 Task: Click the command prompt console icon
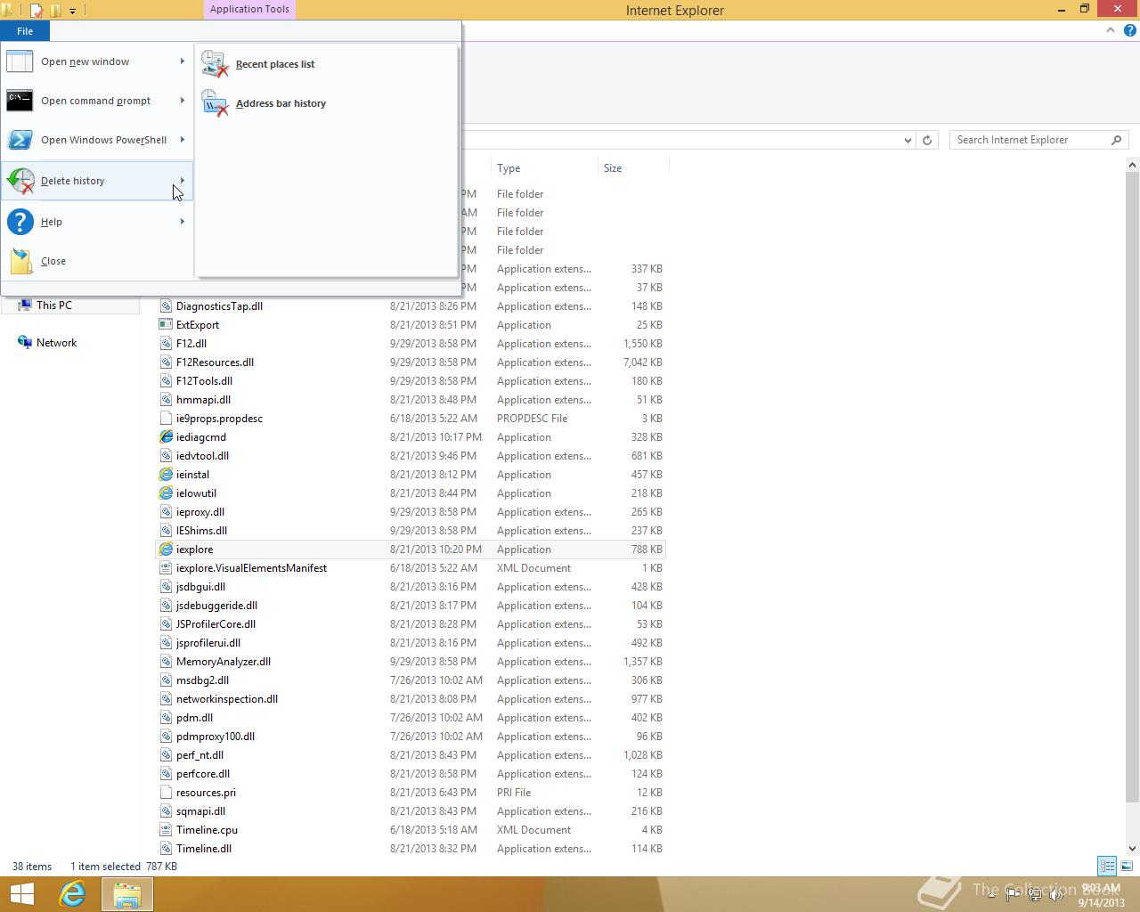[20, 101]
